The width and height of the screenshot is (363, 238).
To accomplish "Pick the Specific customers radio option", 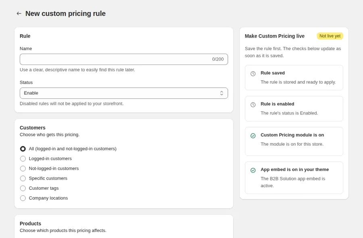I will [23, 178].
